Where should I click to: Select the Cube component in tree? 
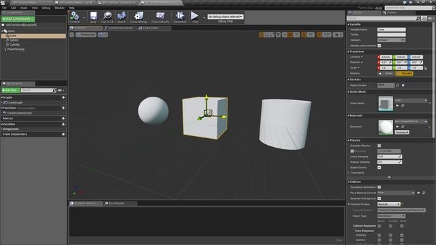[x=33, y=36]
